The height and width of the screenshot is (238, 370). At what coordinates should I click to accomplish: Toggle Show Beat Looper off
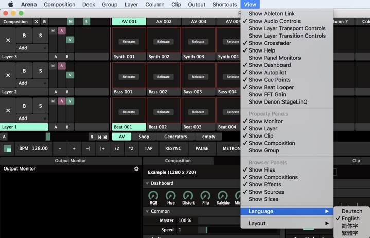click(x=271, y=87)
